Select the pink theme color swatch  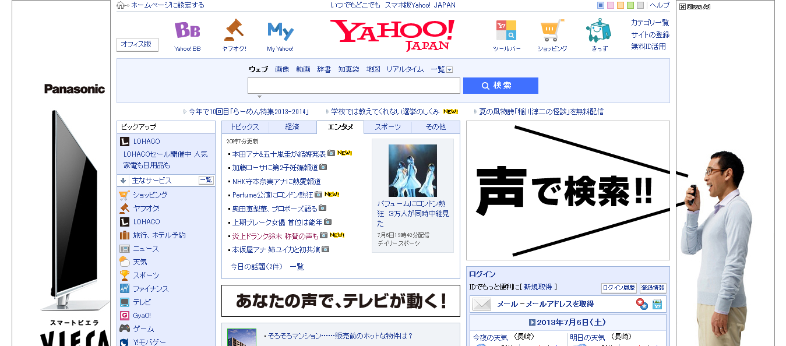(611, 5)
